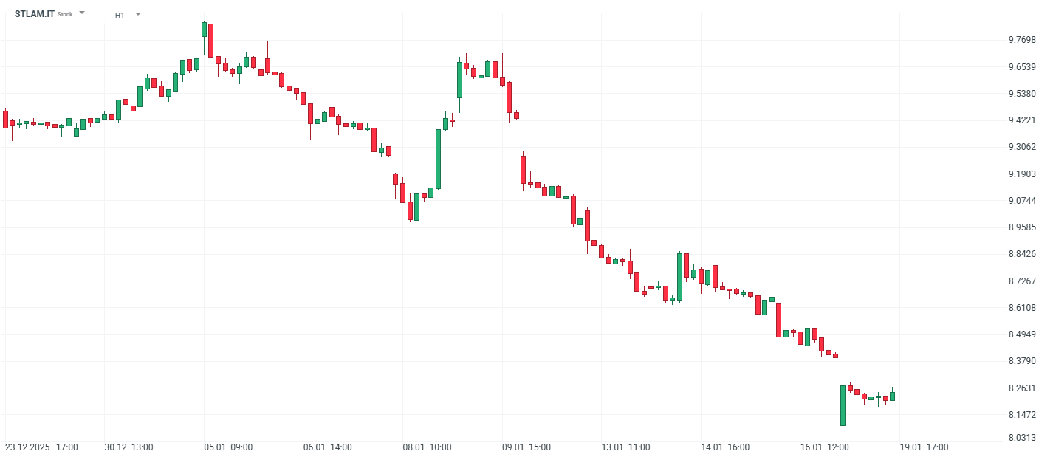Screen dimensions: 1053x460
Task: Click the 09.01 15:00 time axis label
Action: tap(526, 447)
